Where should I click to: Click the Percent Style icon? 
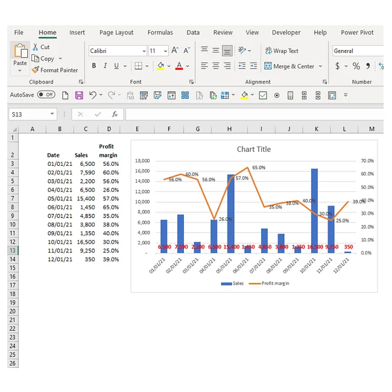pyautogui.click(x=356, y=66)
